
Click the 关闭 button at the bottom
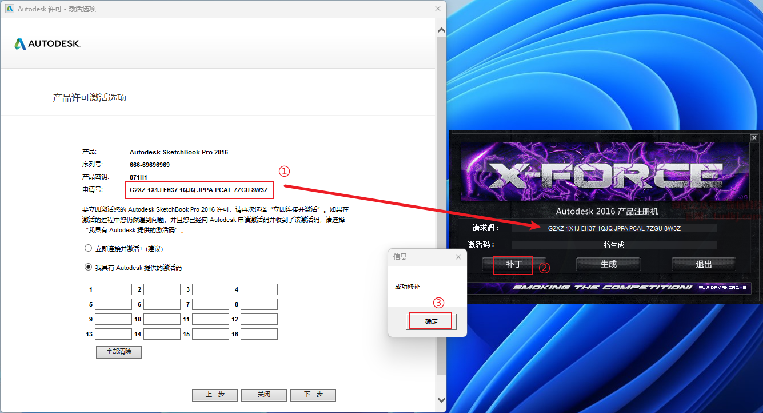tap(263, 395)
